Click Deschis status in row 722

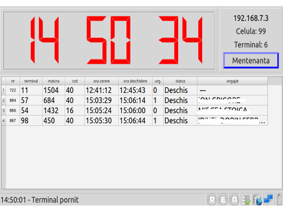pyautogui.click(x=180, y=90)
